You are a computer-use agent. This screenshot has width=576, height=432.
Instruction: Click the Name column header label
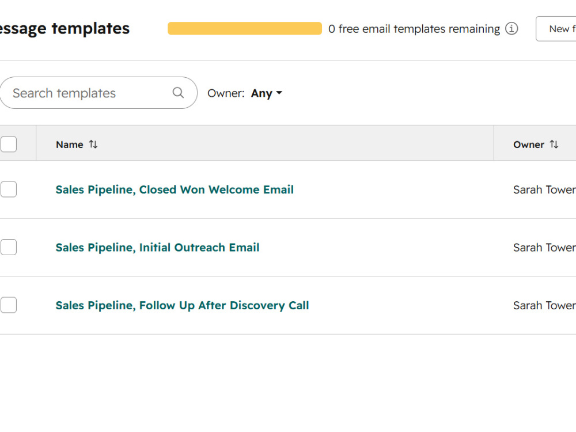pos(70,145)
